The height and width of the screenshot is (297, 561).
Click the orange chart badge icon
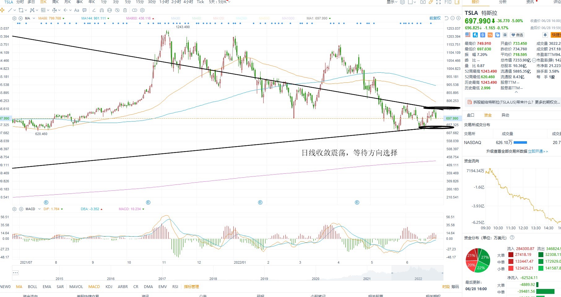tap(490, 35)
